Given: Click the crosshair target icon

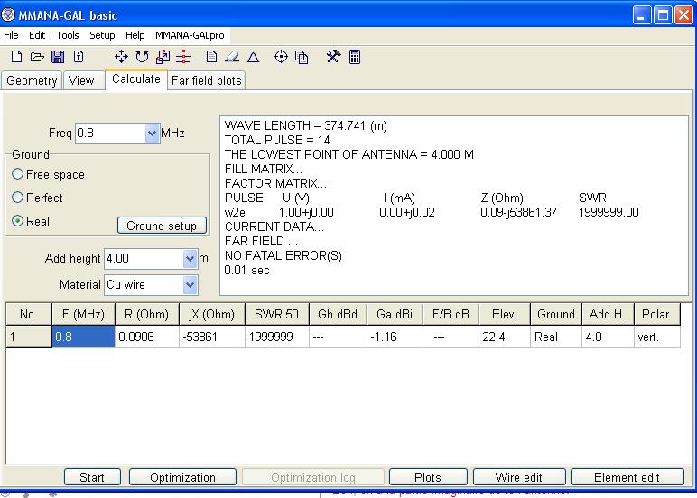Looking at the screenshot, I should [281, 57].
